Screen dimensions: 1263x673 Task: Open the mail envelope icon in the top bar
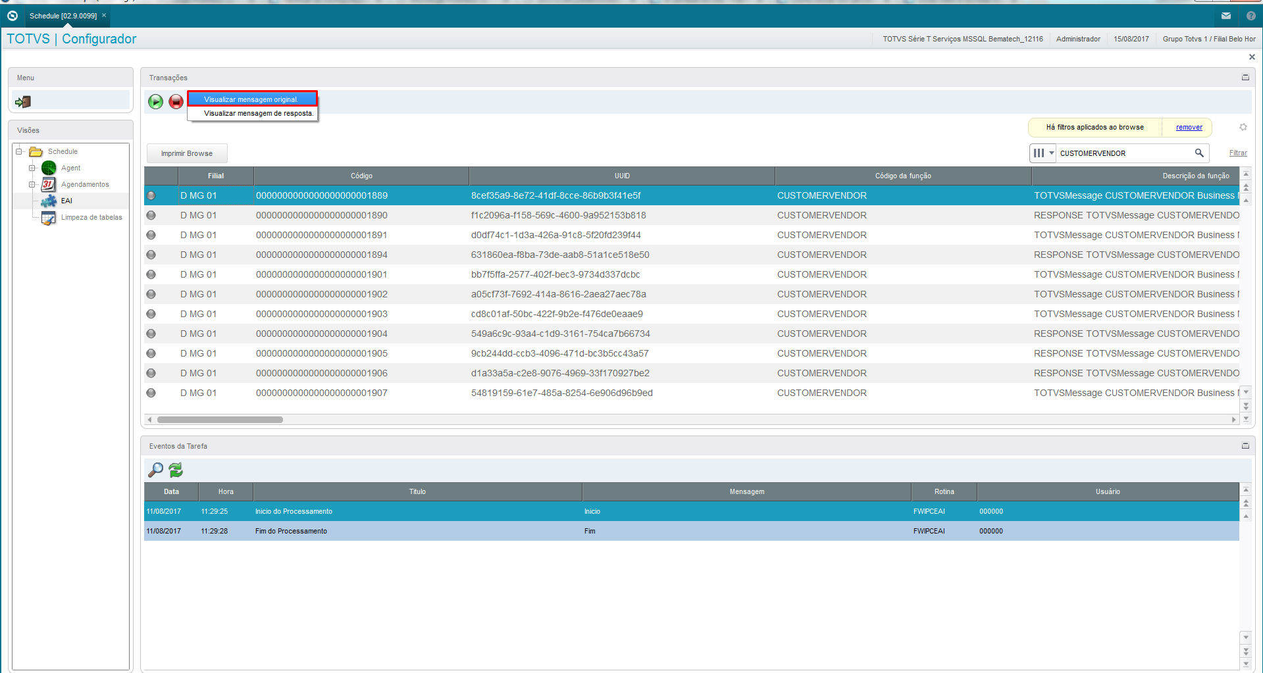pyautogui.click(x=1225, y=16)
